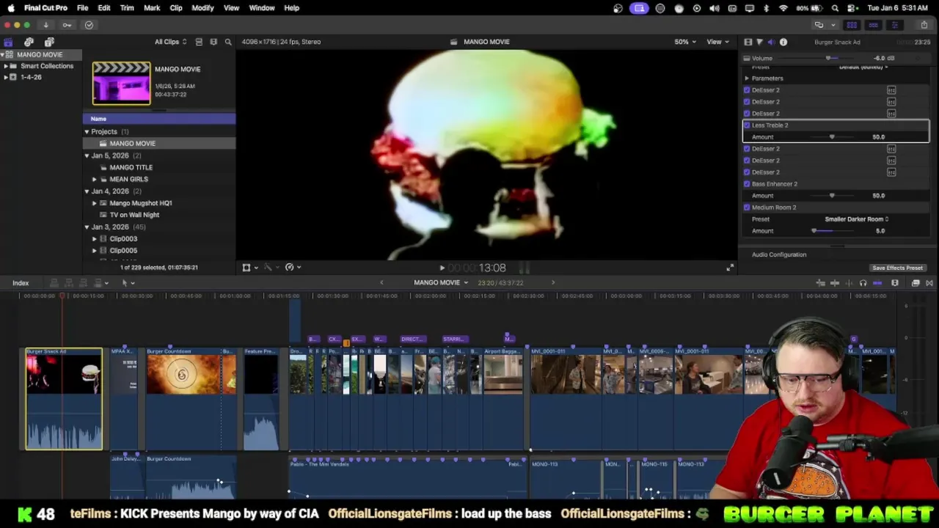Image resolution: width=939 pixels, height=528 pixels.
Task: Open the File menu
Action: pos(83,8)
